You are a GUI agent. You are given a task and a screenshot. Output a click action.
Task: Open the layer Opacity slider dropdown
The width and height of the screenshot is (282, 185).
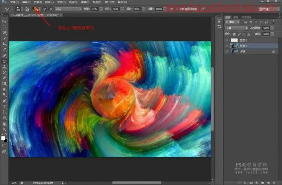(272, 28)
